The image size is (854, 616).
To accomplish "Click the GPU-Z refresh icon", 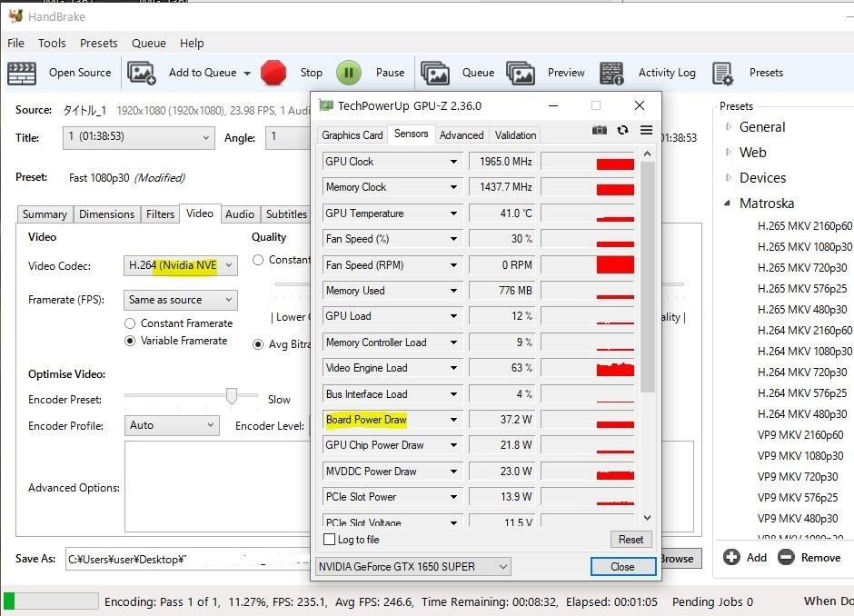I will coord(622,130).
